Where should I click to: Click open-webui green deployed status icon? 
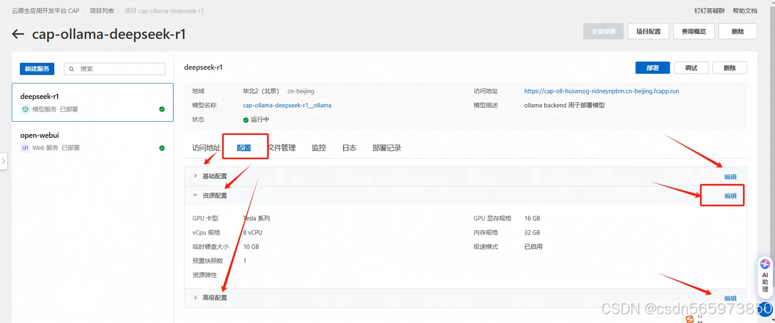pyautogui.click(x=162, y=148)
